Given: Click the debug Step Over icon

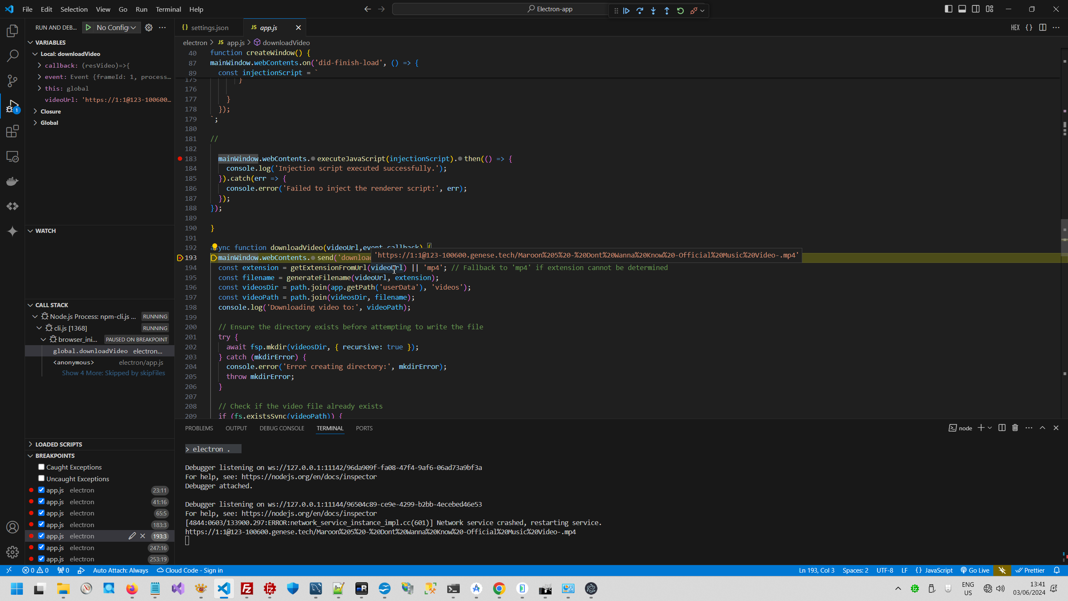Looking at the screenshot, I should pos(640,11).
